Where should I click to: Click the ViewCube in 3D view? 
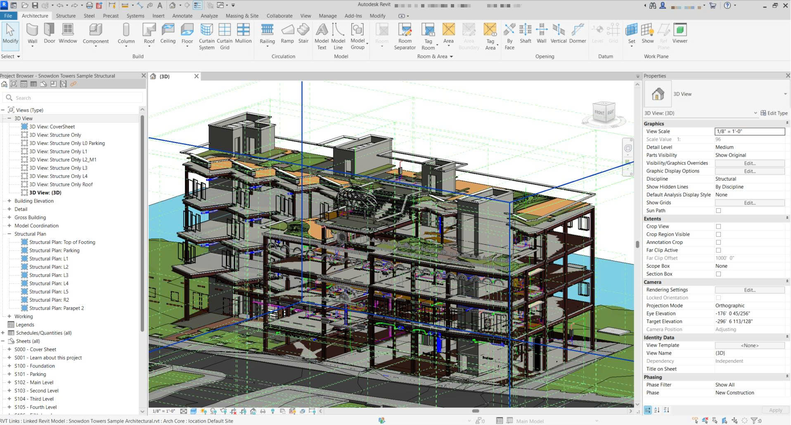pyautogui.click(x=604, y=113)
